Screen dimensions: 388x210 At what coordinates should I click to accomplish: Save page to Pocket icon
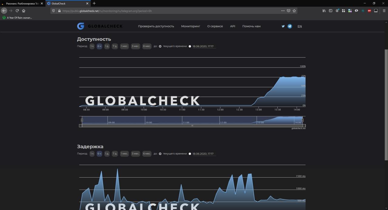[x=289, y=11]
